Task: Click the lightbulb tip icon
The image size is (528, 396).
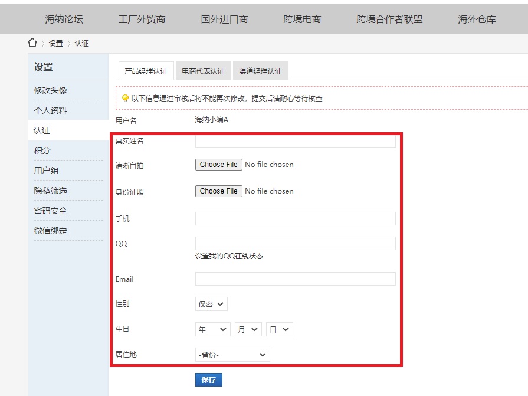Action: [125, 99]
